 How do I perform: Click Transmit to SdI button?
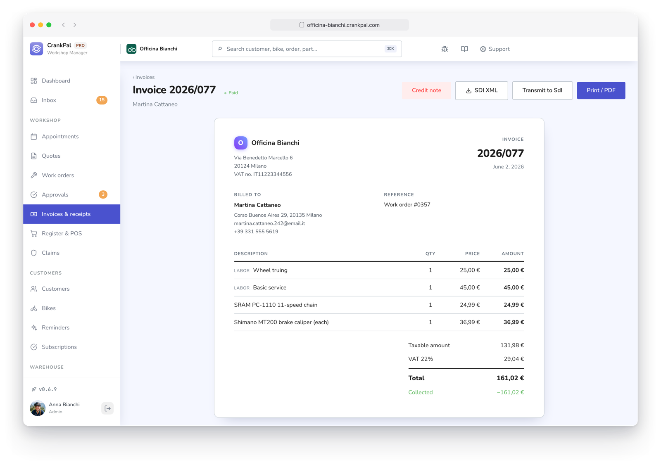pyautogui.click(x=542, y=90)
